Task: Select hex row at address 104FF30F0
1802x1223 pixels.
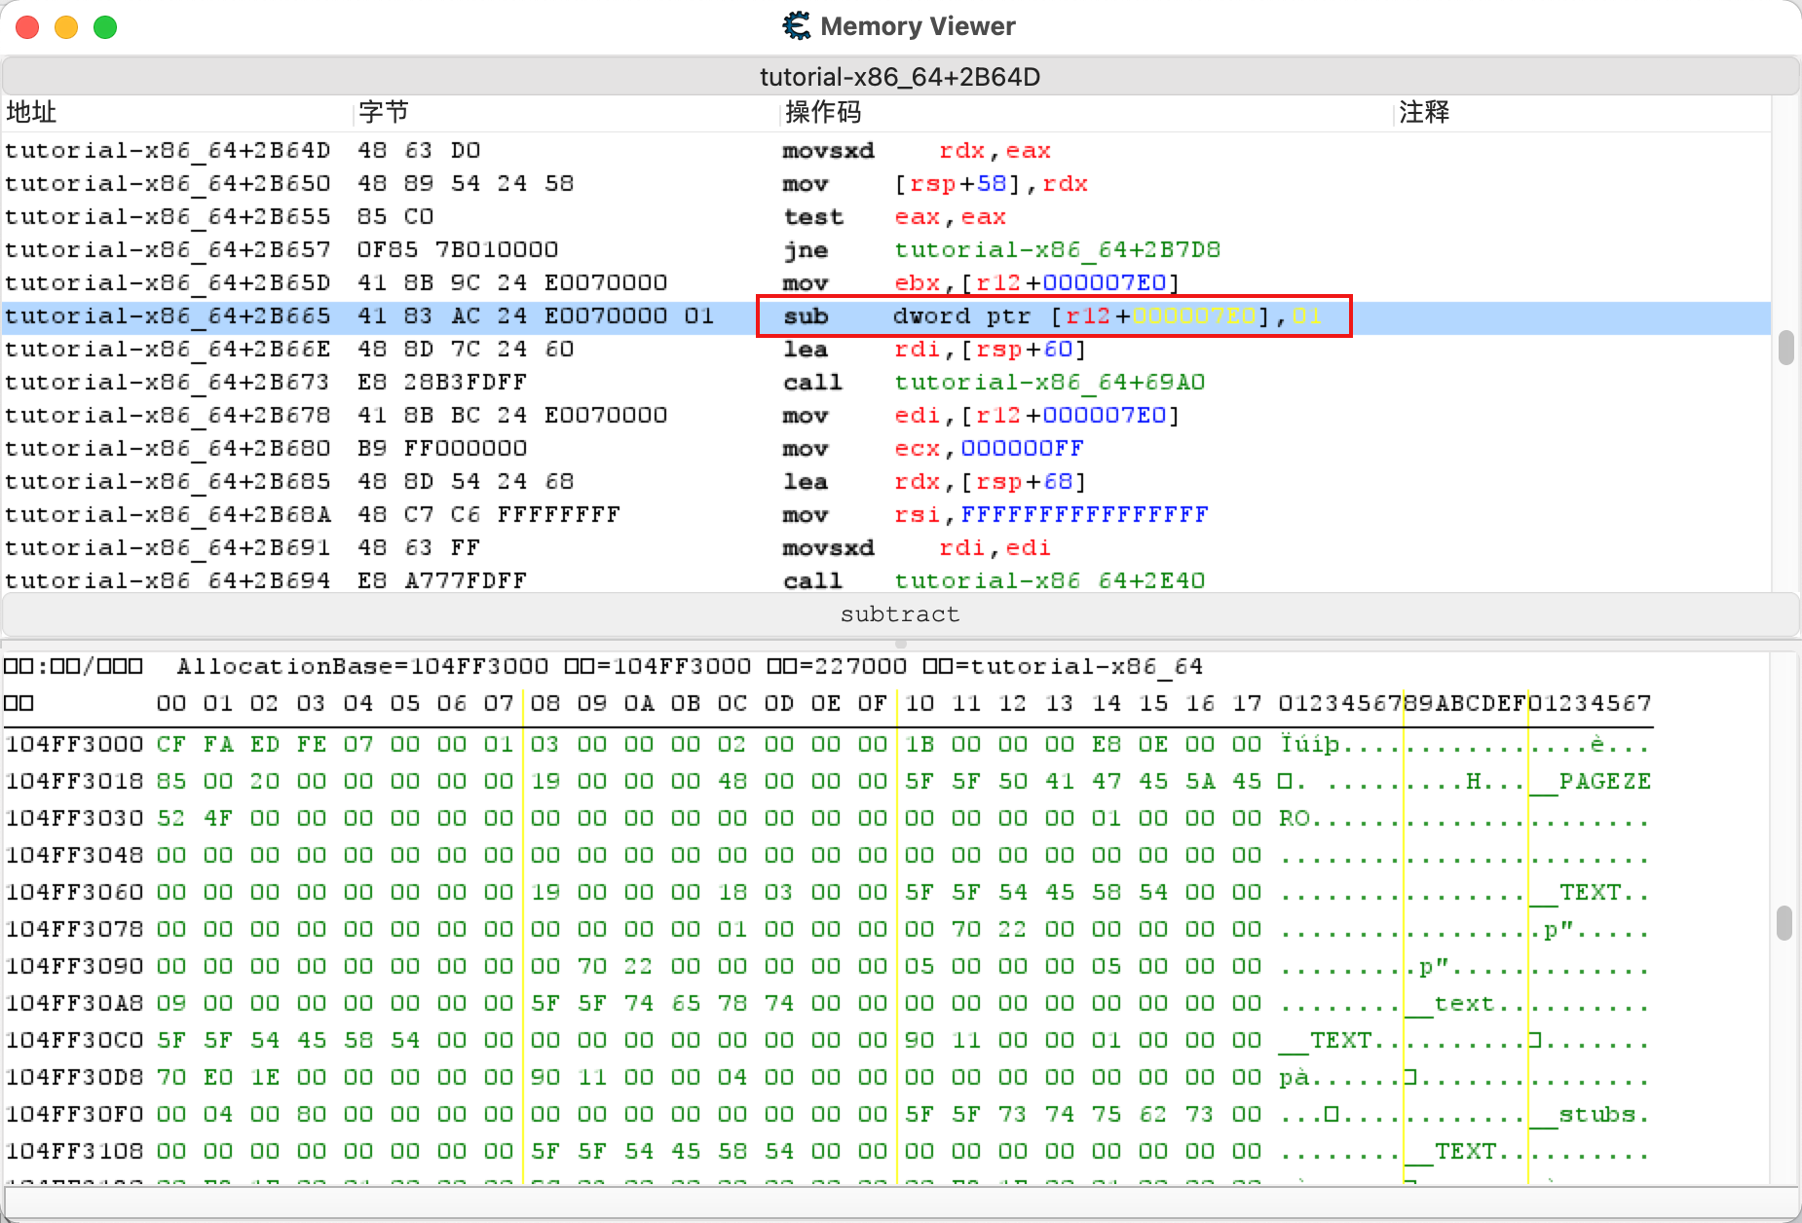Action: [828, 1115]
